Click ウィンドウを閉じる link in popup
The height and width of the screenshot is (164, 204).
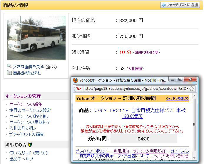click(177, 99)
